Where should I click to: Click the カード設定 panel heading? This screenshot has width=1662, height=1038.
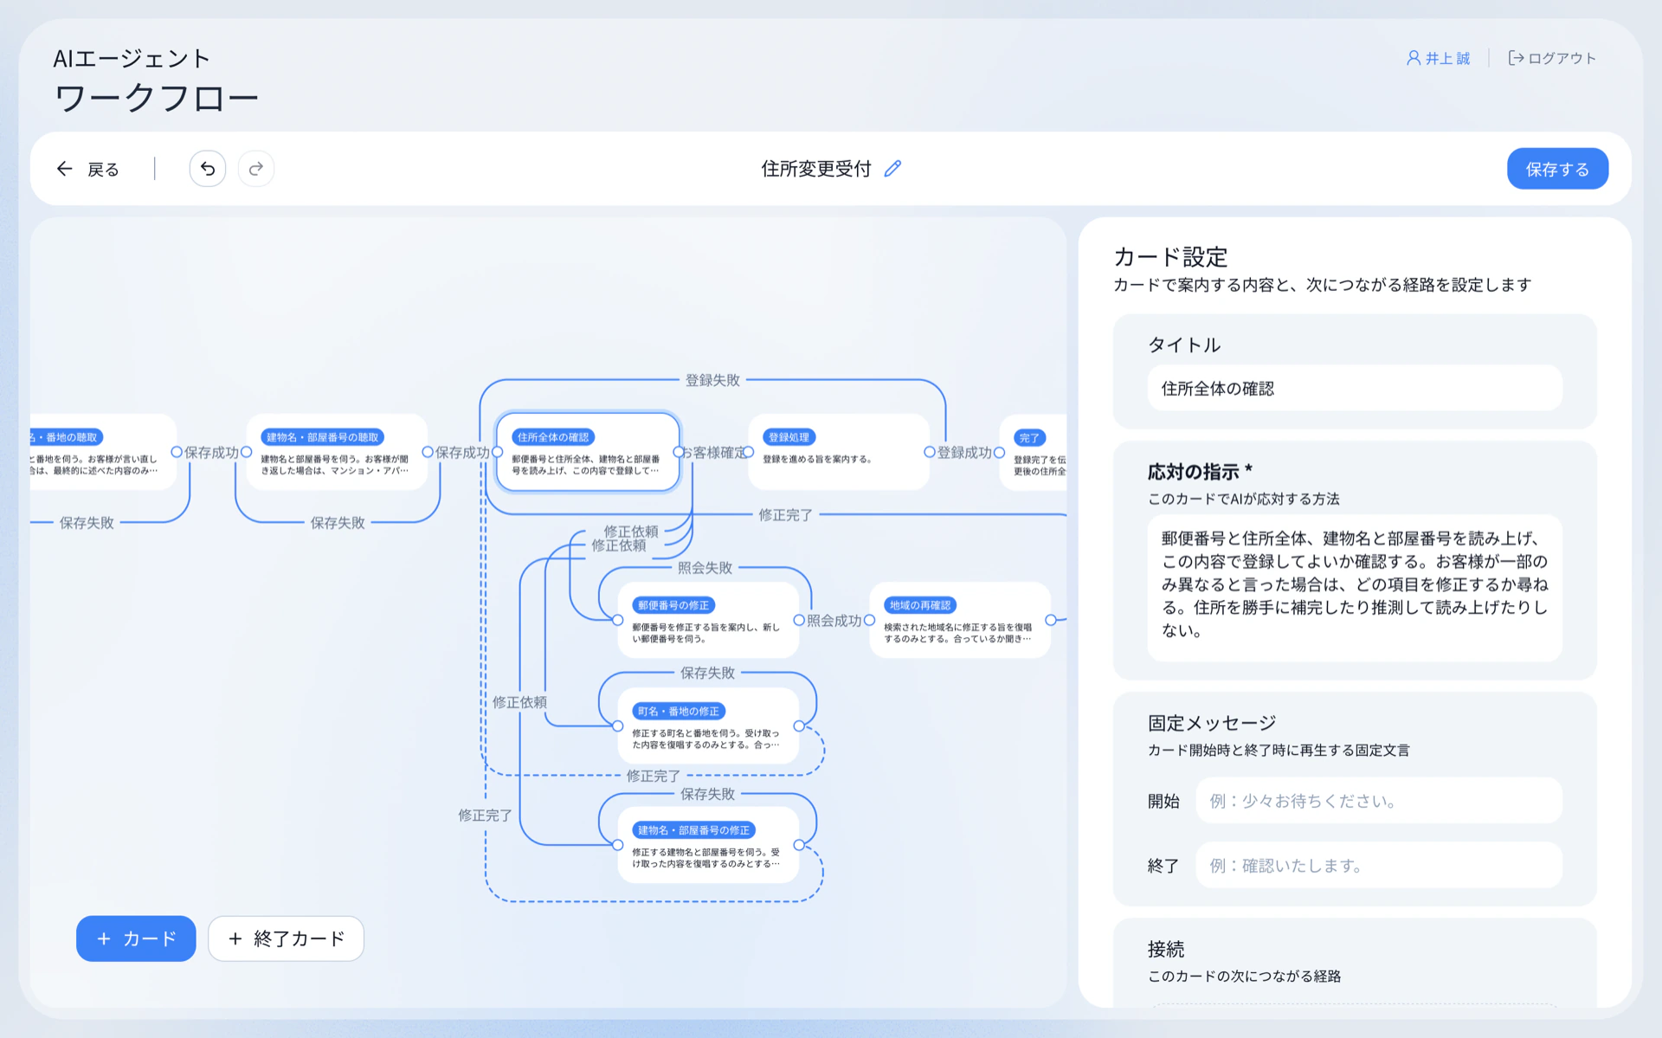(1170, 257)
